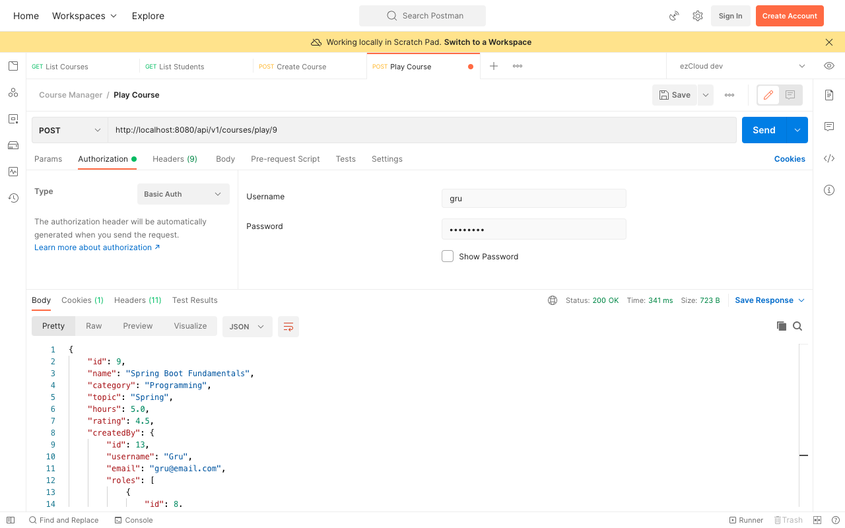845x528 pixels.
Task: Open the Save options dropdown arrow
Action: pyautogui.click(x=706, y=95)
